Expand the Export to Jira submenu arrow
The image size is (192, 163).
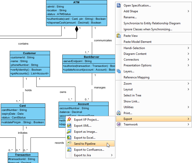tap(112, 155)
